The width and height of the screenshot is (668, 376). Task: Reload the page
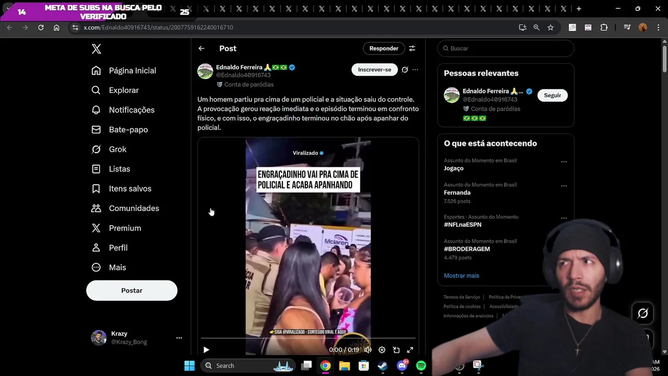pos(41,27)
